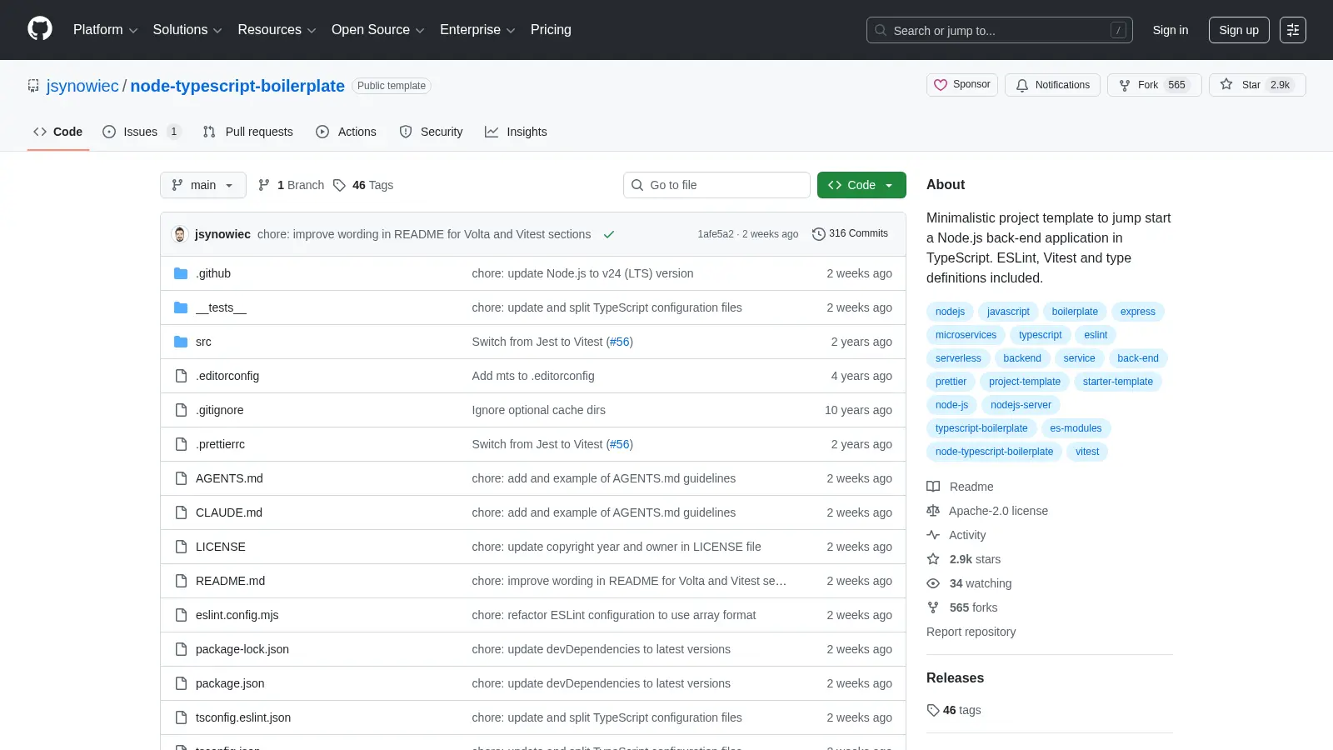Switch to the Security tab
The height and width of the screenshot is (750, 1333).
[431, 132]
